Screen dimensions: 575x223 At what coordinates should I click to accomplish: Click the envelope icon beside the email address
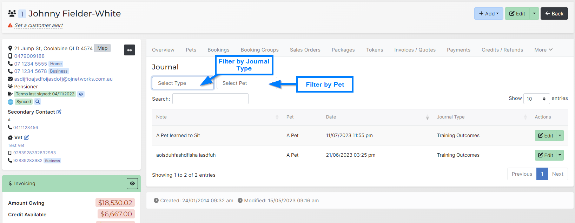10,79
